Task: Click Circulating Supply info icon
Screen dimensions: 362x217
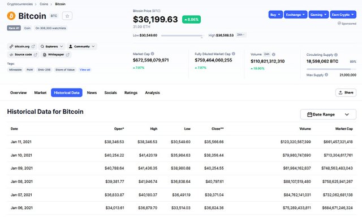Action: tap(336, 55)
